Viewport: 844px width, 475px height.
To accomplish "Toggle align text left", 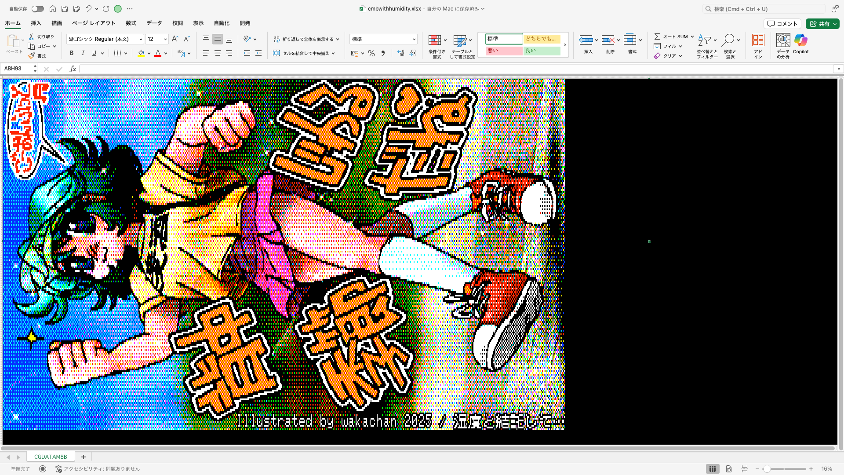I will click(x=206, y=53).
